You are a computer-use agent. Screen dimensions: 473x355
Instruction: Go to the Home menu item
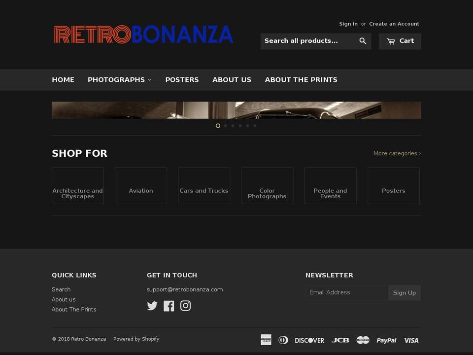[x=63, y=80]
